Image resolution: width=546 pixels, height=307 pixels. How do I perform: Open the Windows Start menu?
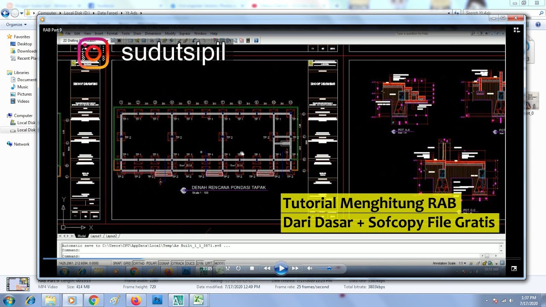pyautogui.click(x=9, y=300)
